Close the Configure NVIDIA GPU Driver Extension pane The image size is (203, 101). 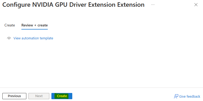[x=196, y=5]
